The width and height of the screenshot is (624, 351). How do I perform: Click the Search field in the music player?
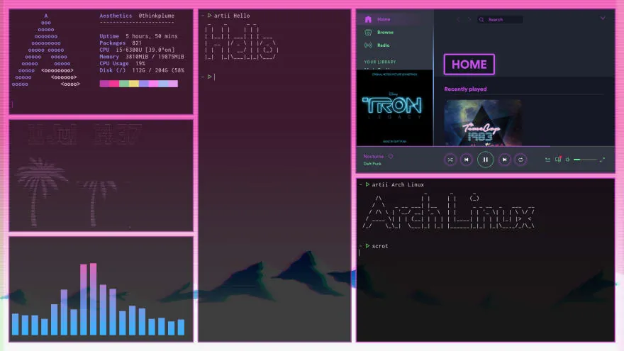point(500,20)
